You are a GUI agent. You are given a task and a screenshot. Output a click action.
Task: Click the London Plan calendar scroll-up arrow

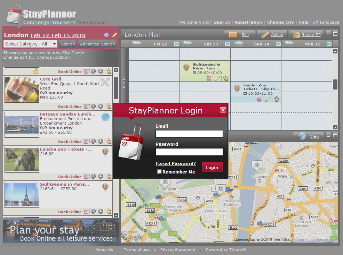pos(335,51)
